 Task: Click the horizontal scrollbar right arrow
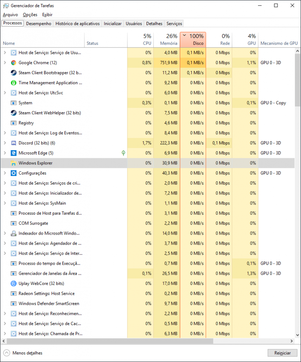pos(292,341)
